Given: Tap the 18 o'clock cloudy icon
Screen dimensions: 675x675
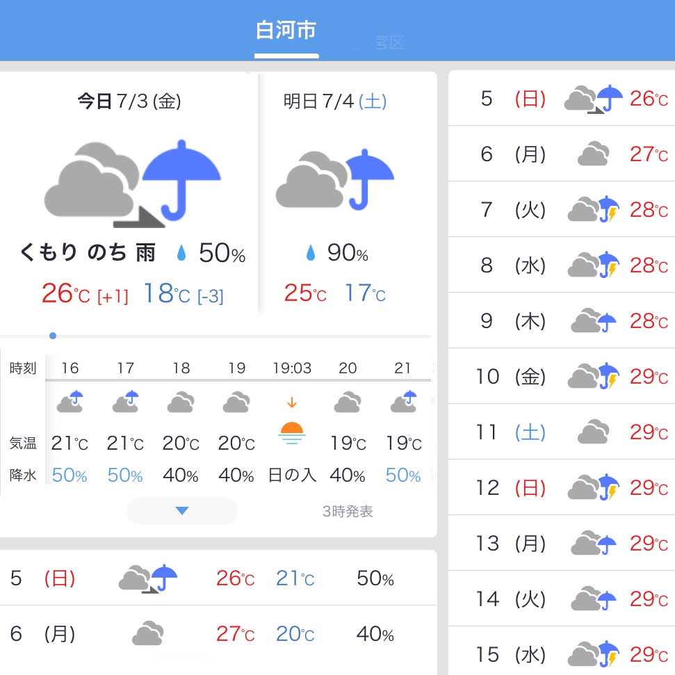Looking at the screenshot, I should point(181,402).
